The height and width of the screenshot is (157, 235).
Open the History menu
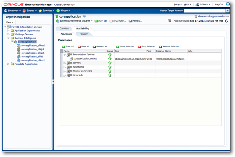(x=63, y=11)
